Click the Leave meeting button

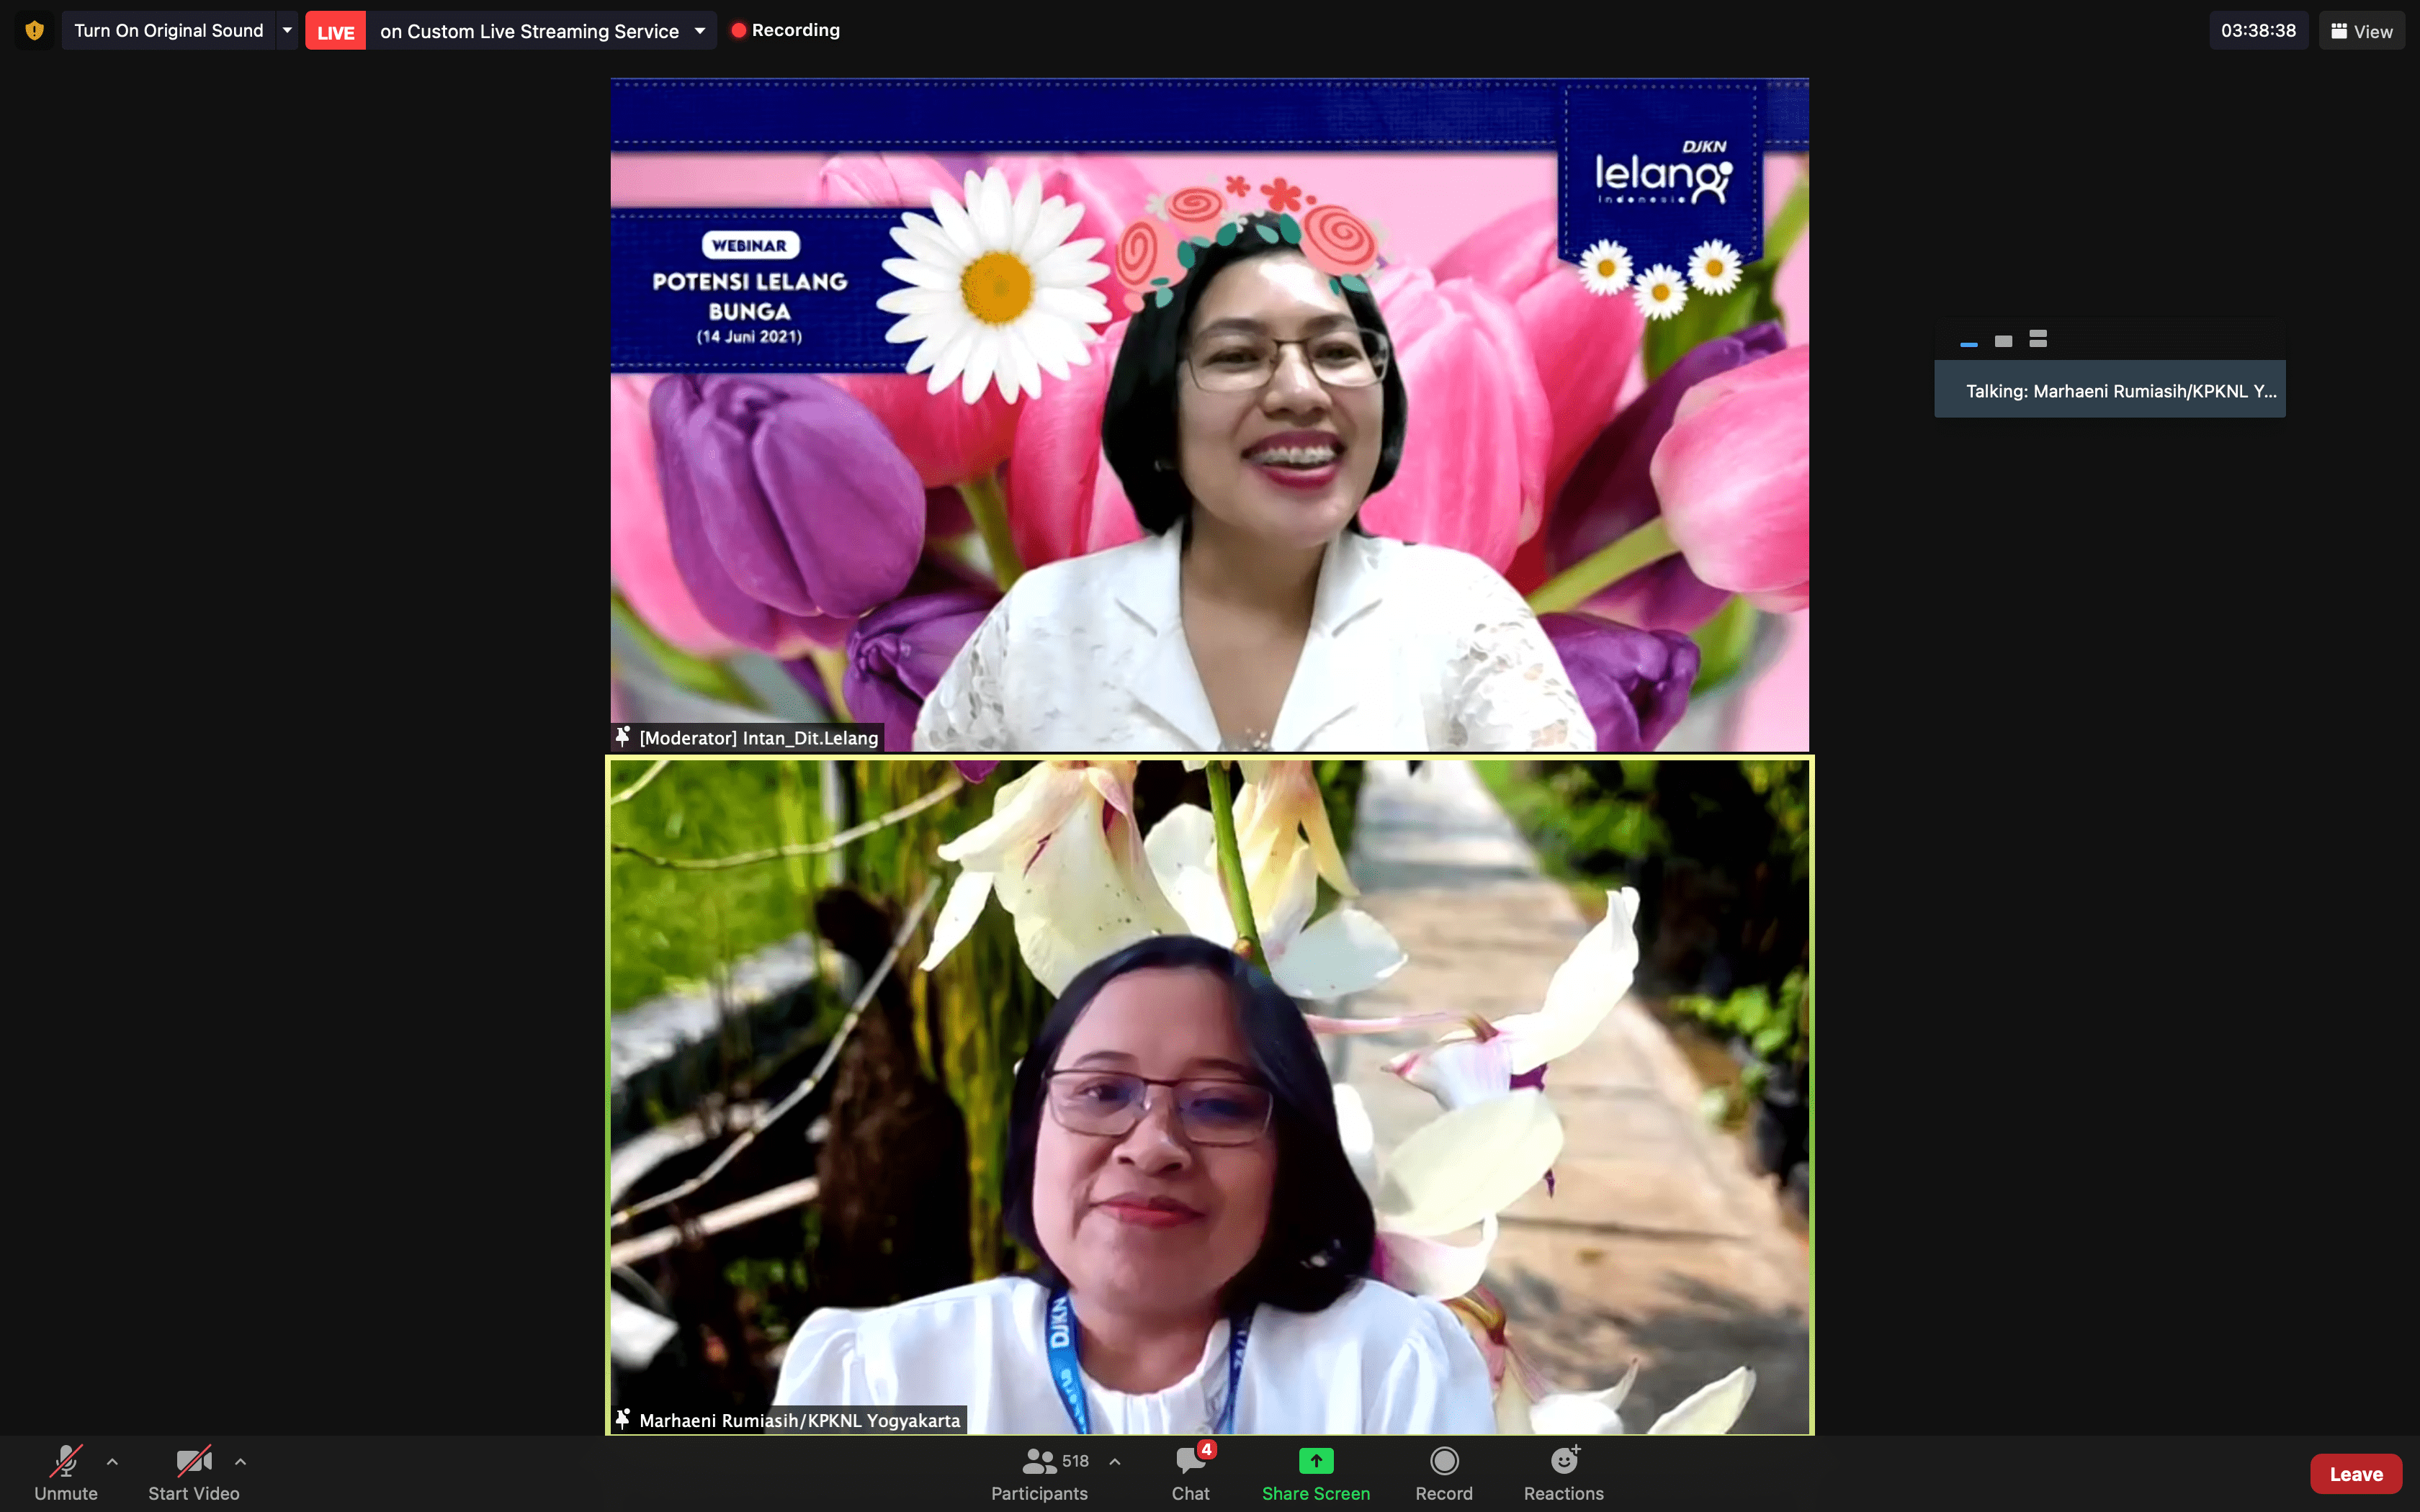tap(2355, 1474)
